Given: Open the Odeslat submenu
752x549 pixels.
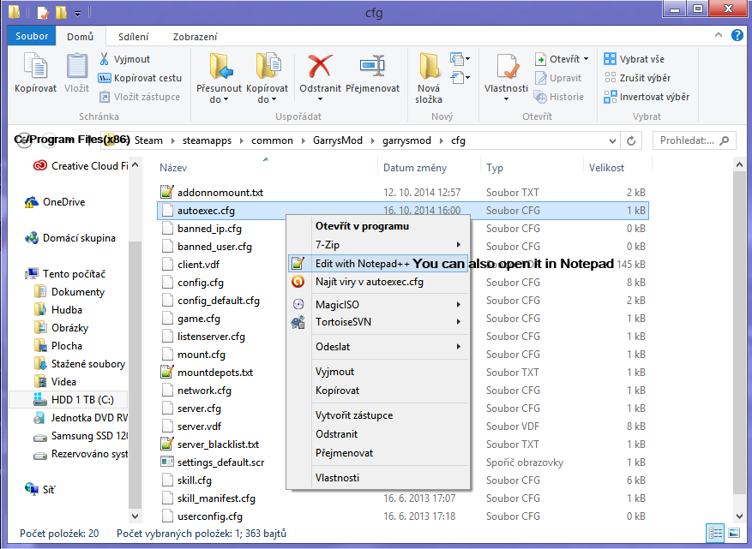Looking at the screenshot, I should [378, 347].
